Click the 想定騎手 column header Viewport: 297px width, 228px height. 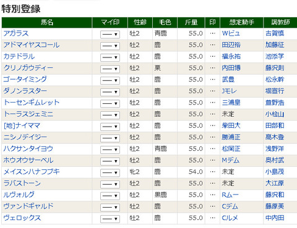(x=241, y=22)
